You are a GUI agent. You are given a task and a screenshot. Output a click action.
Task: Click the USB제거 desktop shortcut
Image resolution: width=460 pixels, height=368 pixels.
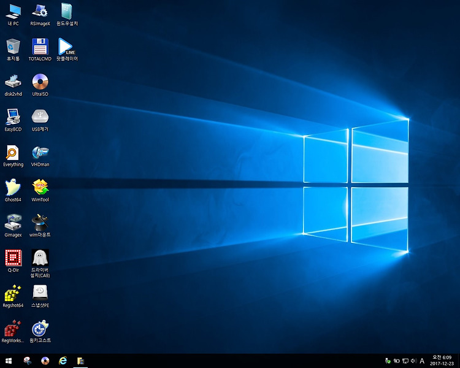click(x=40, y=120)
